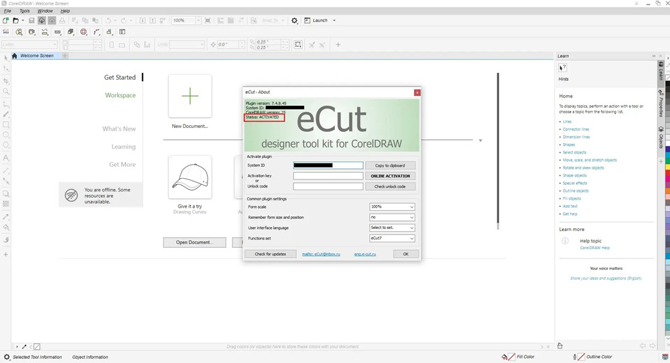
Task: Click the Open Document button
Action: [x=194, y=242]
